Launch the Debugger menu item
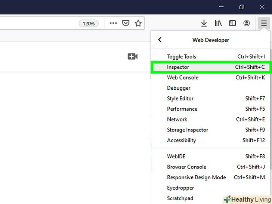Screen dimensions: 272x204 pyautogui.click(x=179, y=88)
